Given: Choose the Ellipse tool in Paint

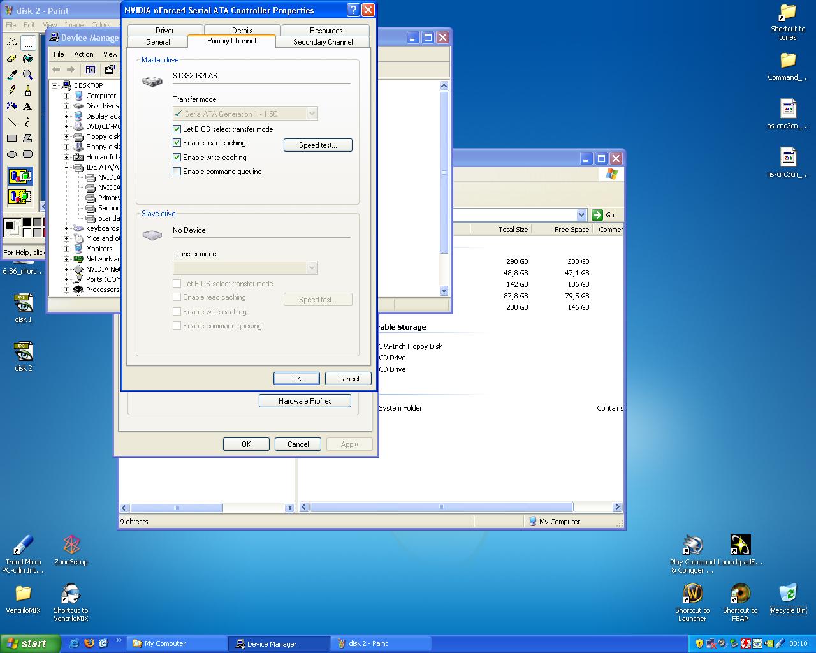Looking at the screenshot, I should coord(11,154).
